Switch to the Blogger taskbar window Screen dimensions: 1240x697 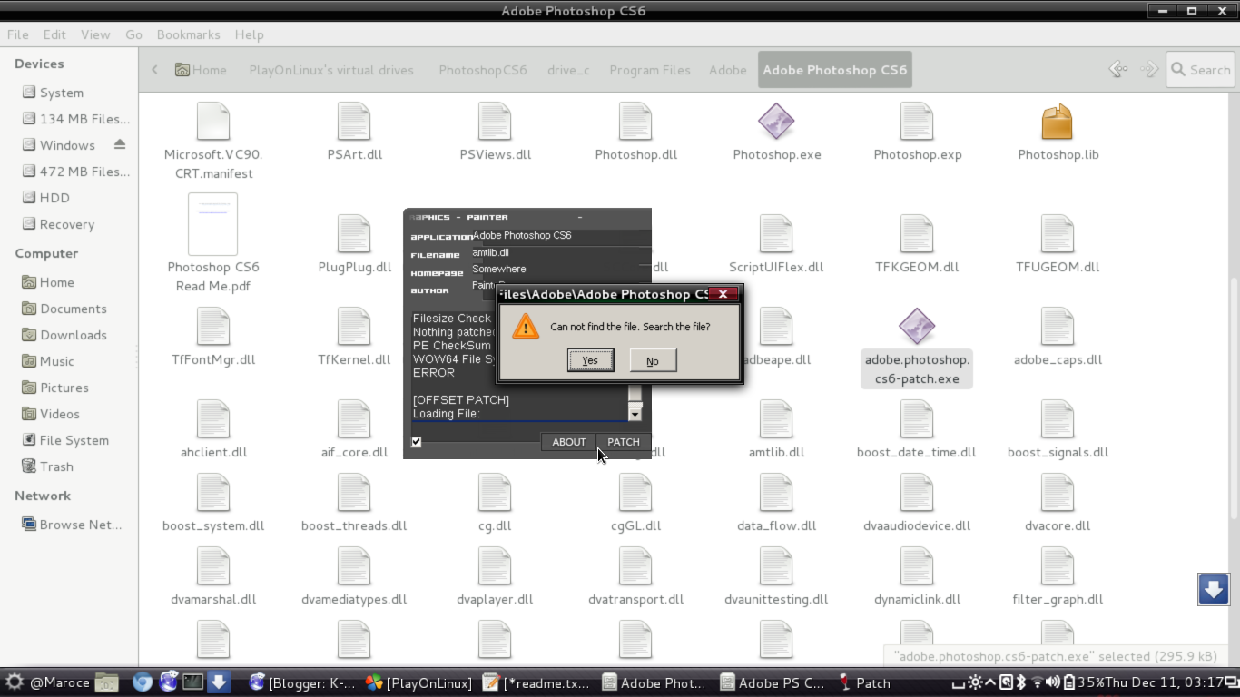click(x=302, y=682)
